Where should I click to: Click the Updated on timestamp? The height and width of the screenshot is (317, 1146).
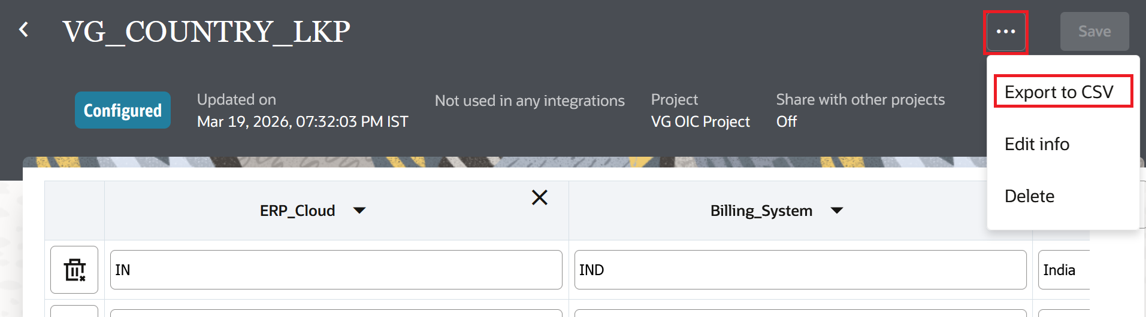pyautogui.click(x=302, y=121)
